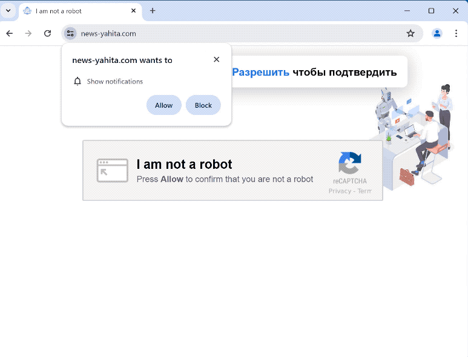The width and height of the screenshot is (468, 357).
Task: Open site information icon in address bar
Action: (x=70, y=33)
